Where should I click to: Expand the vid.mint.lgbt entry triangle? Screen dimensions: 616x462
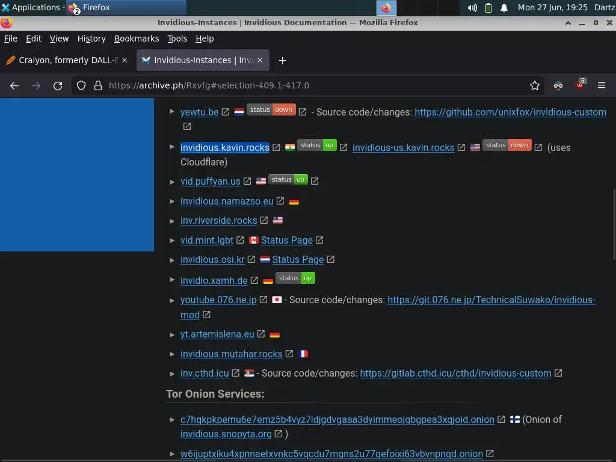[171, 241]
